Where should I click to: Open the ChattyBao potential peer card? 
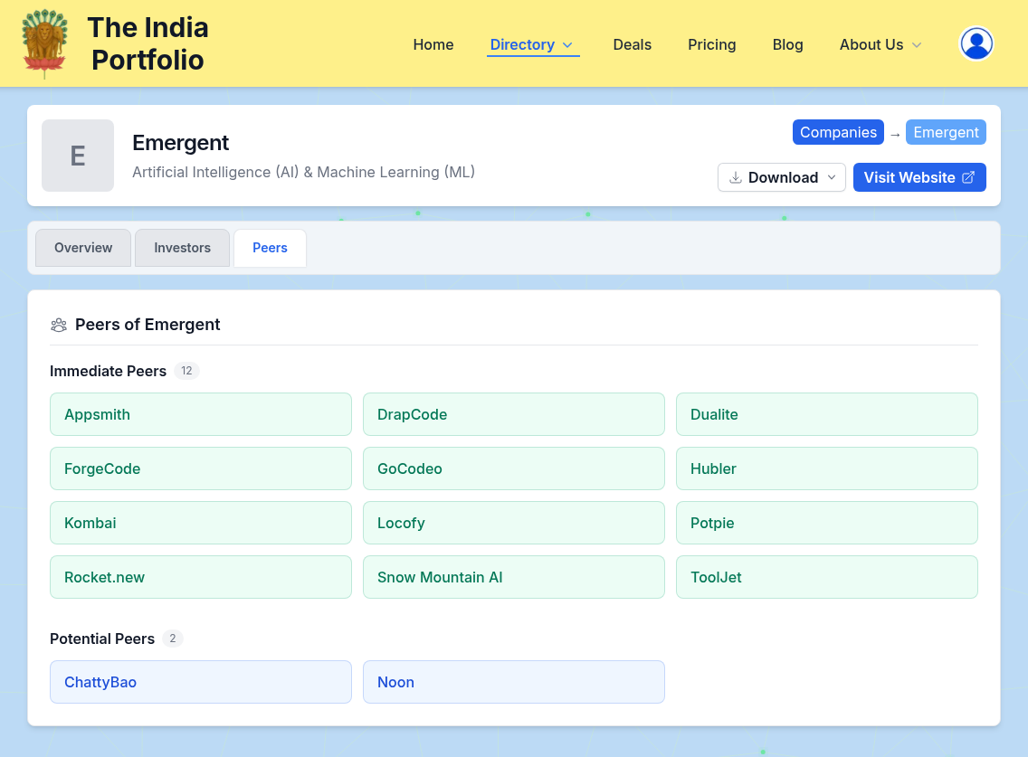201,682
